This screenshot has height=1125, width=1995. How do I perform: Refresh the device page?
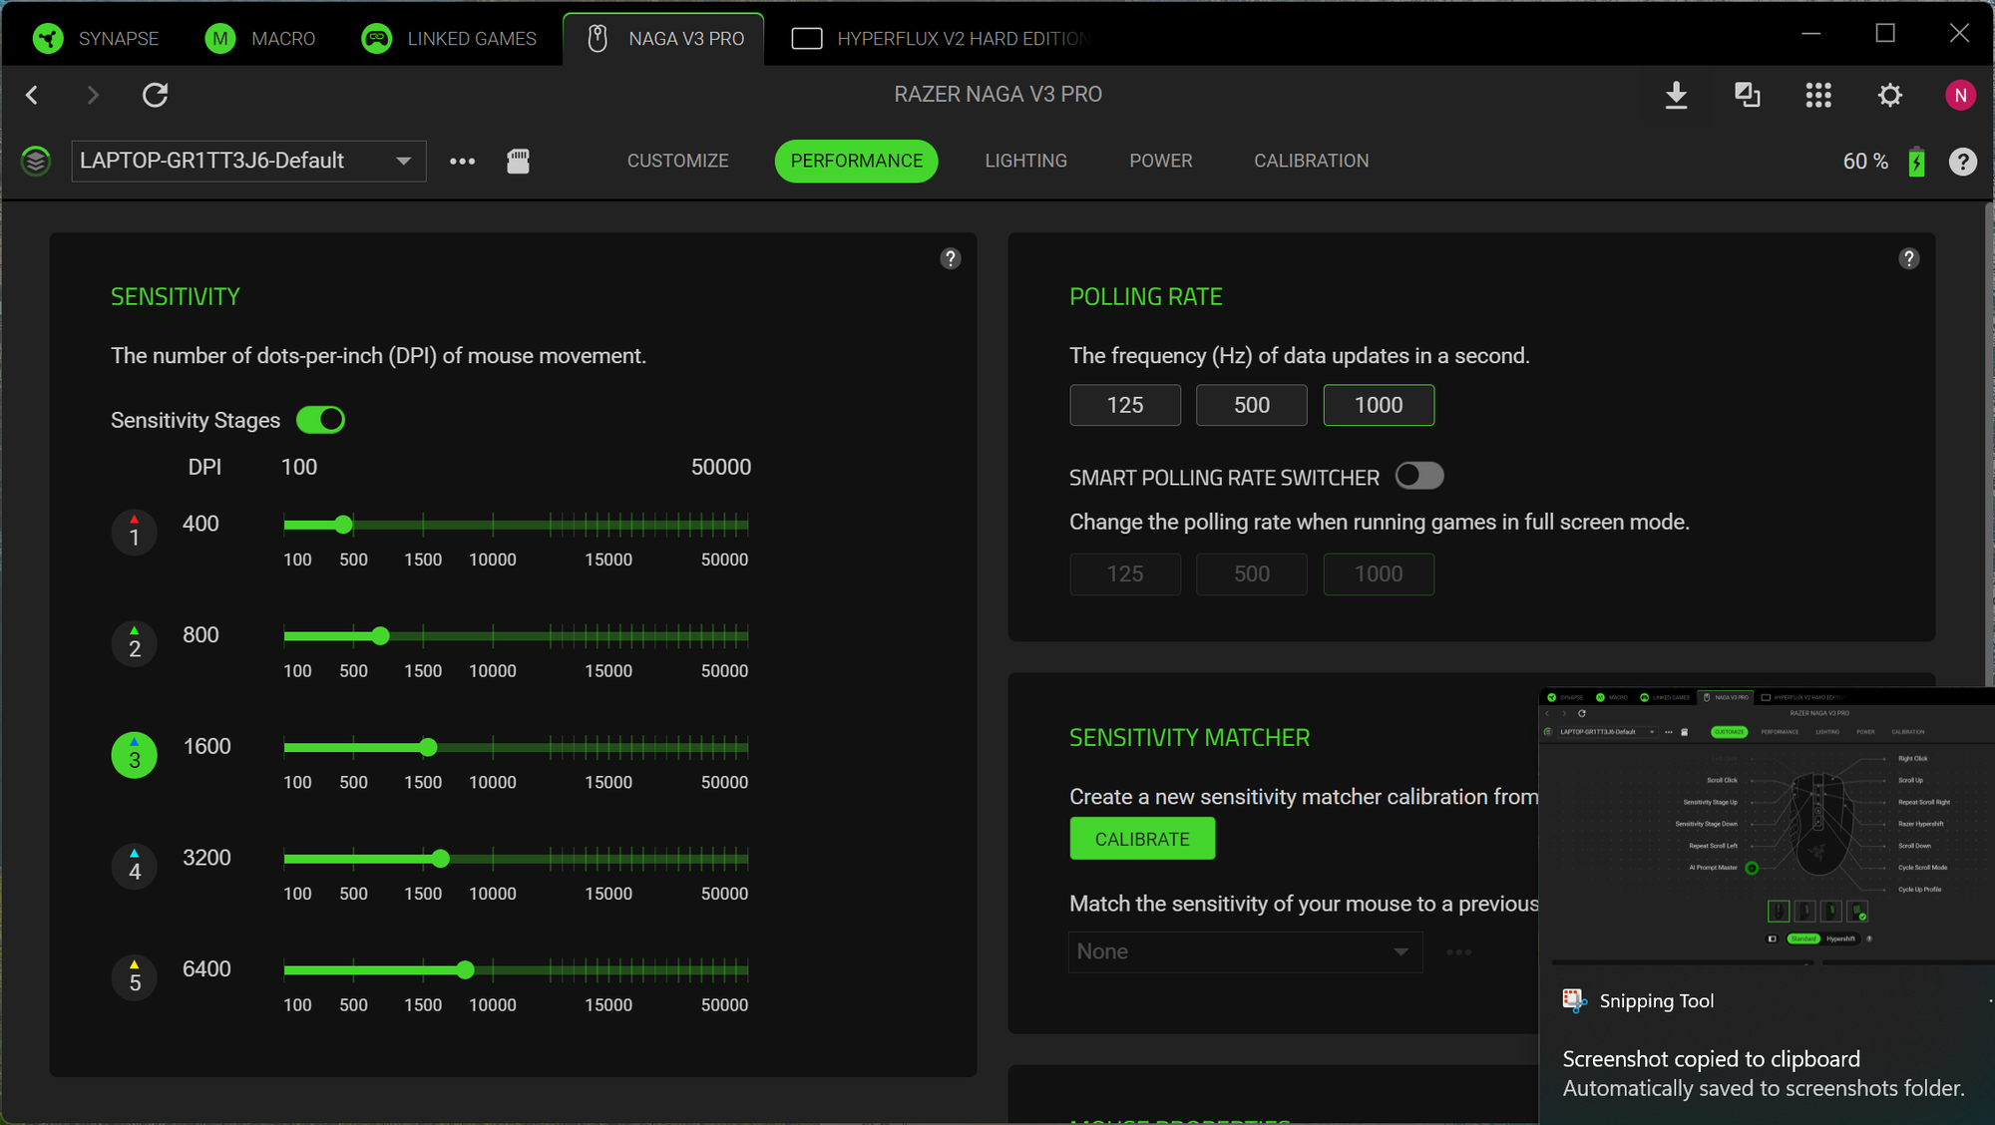pyautogui.click(x=155, y=95)
